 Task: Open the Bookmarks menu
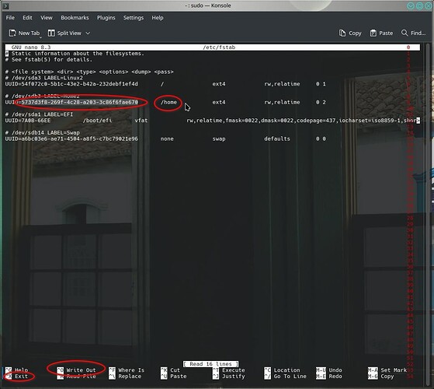(75, 18)
